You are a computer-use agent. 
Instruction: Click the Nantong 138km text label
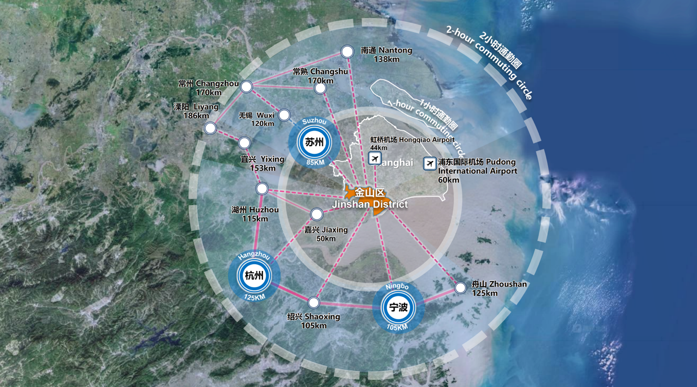click(386, 55)
